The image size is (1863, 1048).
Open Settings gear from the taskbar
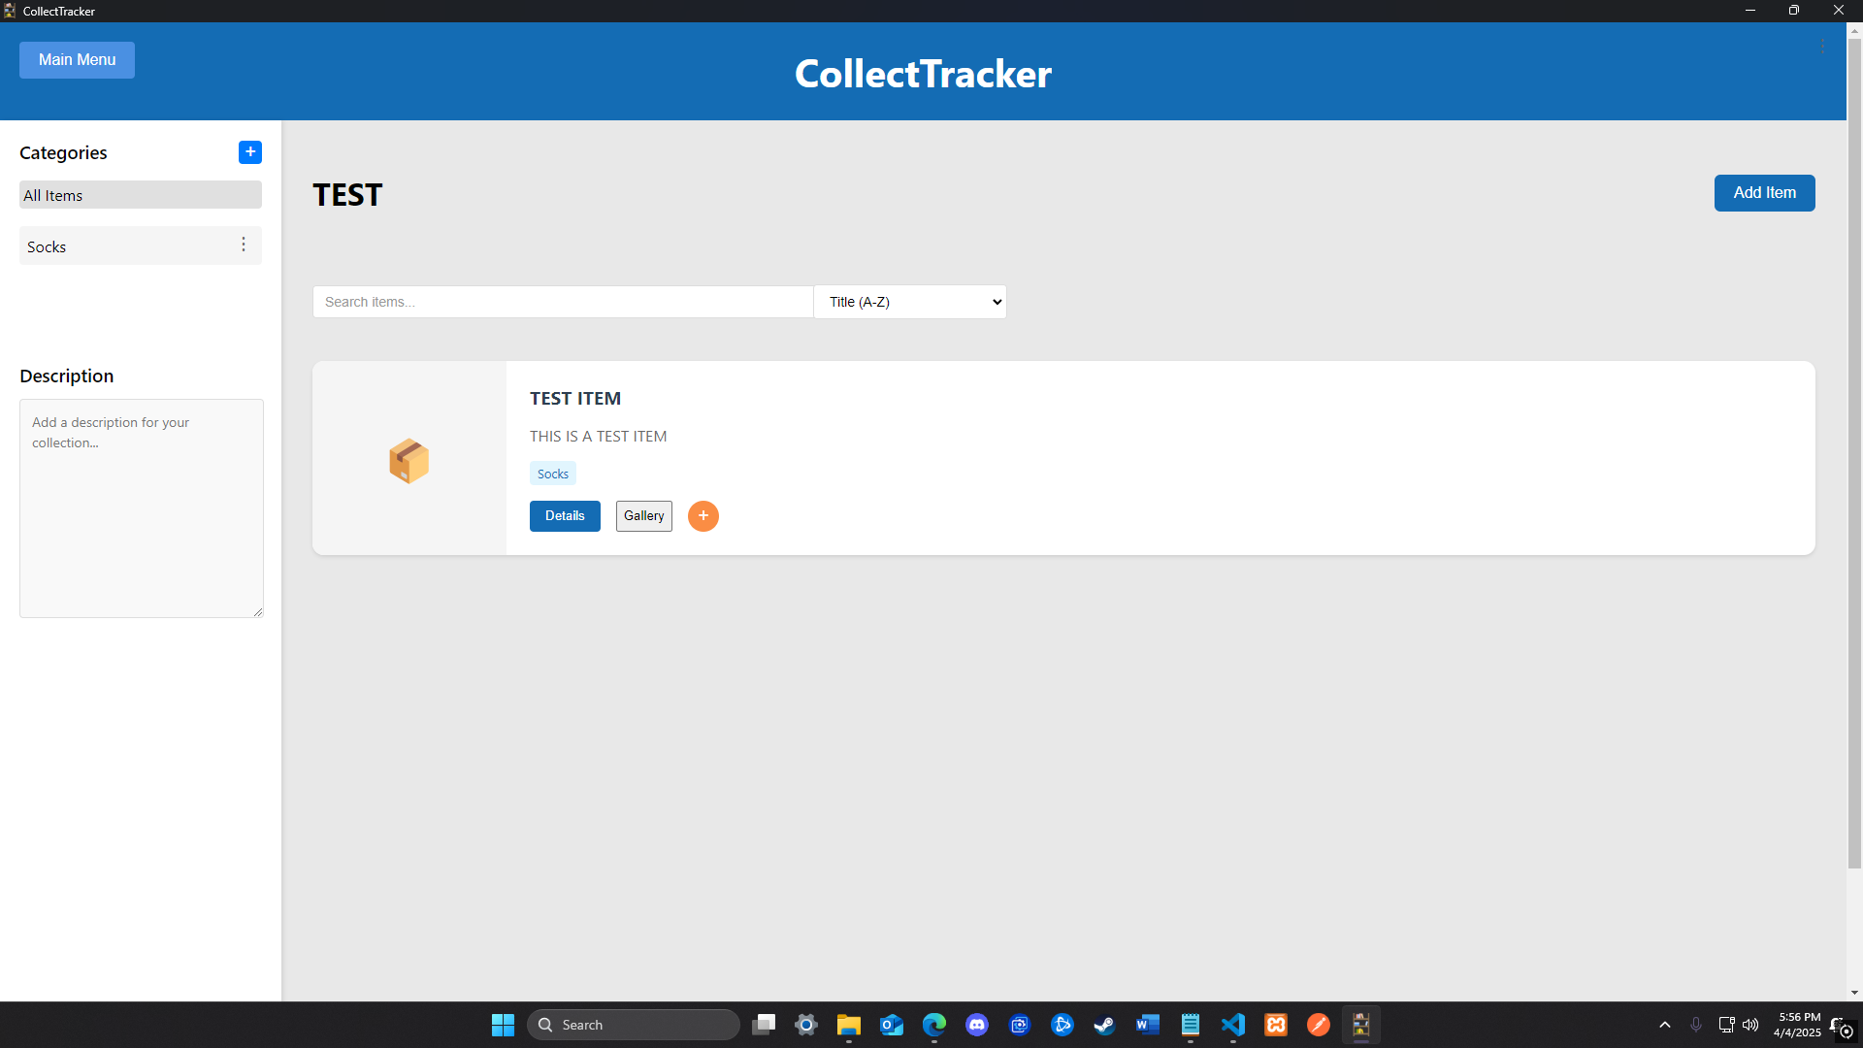(x=806, y=1025)
